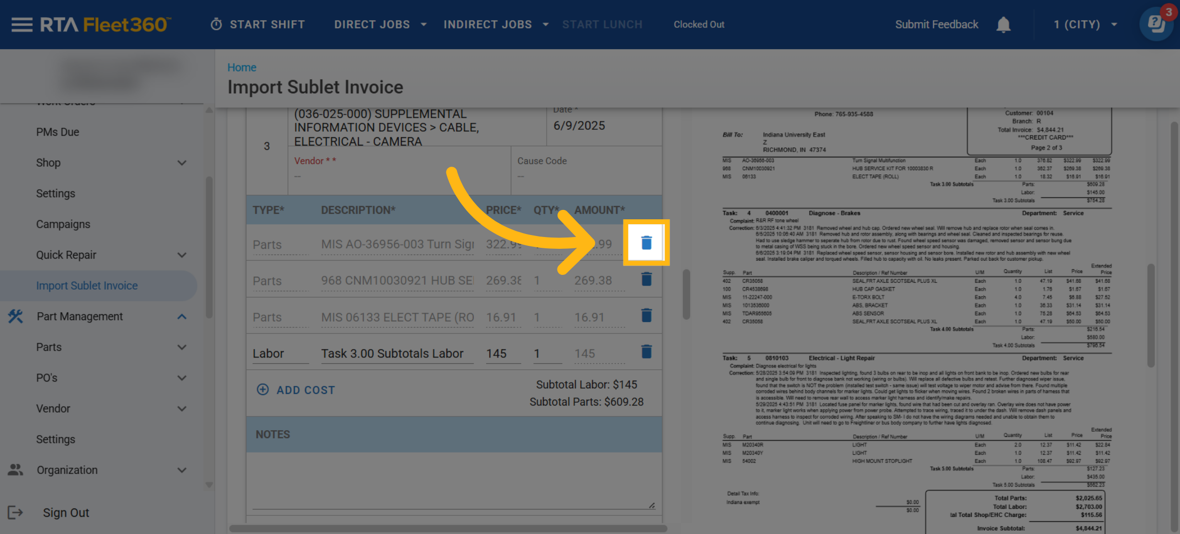
Task: Click into the Notes text area
Action: click(453, 479)
